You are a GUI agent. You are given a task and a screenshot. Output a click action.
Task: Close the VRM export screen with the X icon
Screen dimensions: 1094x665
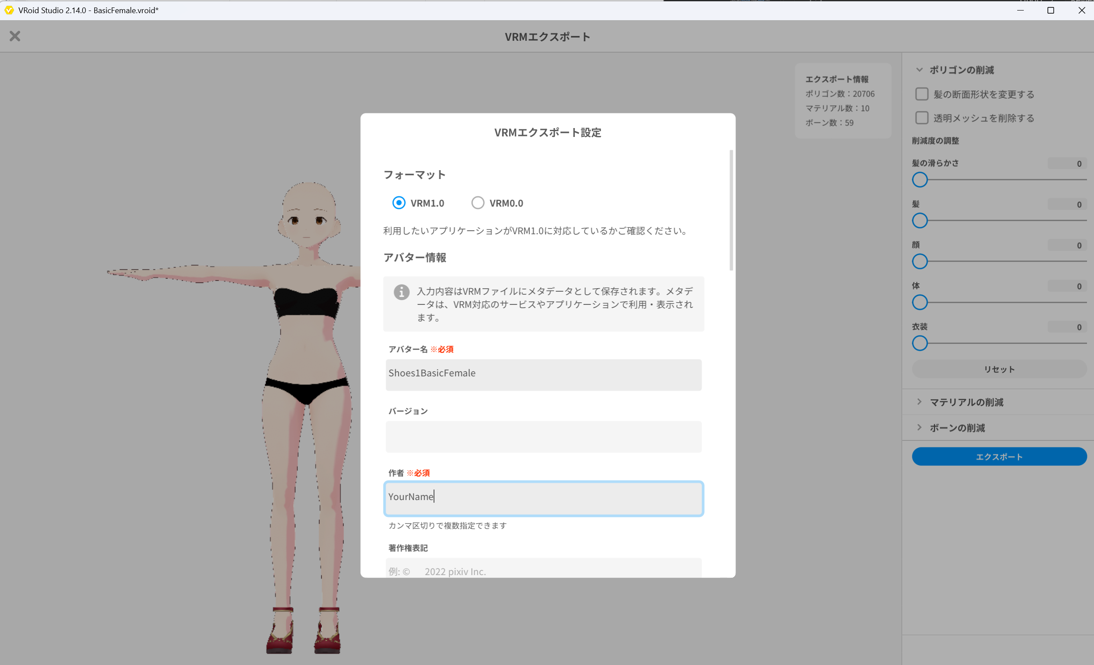point(15,36)
